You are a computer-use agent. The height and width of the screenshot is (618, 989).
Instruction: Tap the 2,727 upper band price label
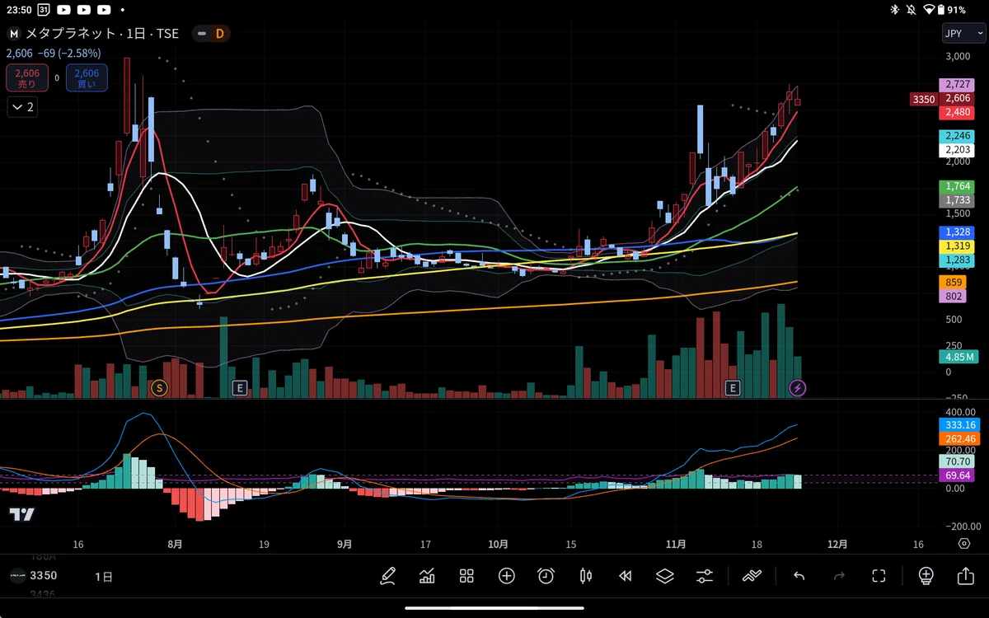click(x=958, y=85)
